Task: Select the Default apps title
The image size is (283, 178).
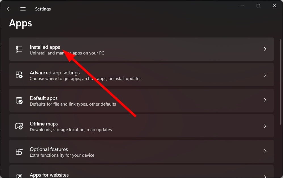Action: coord(44,98)
